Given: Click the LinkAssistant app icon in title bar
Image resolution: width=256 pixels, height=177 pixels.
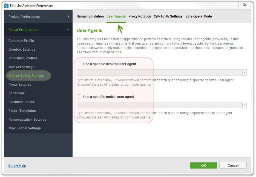Looking at the screenshot, I should click(x=6, y=6).
